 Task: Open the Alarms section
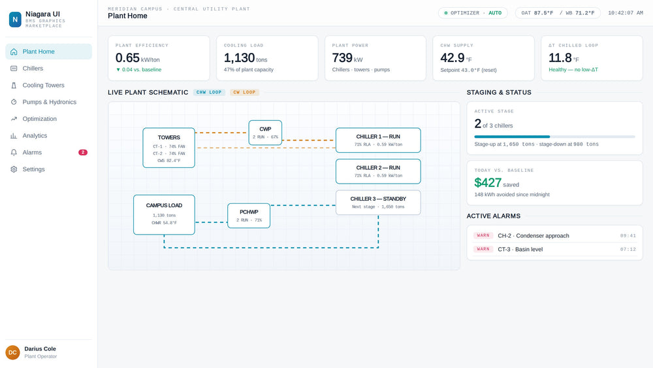(x=49, y=152)
